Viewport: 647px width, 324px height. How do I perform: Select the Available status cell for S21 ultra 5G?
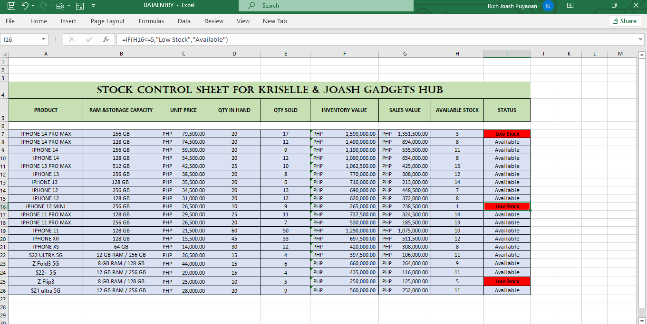coord(507,290)
